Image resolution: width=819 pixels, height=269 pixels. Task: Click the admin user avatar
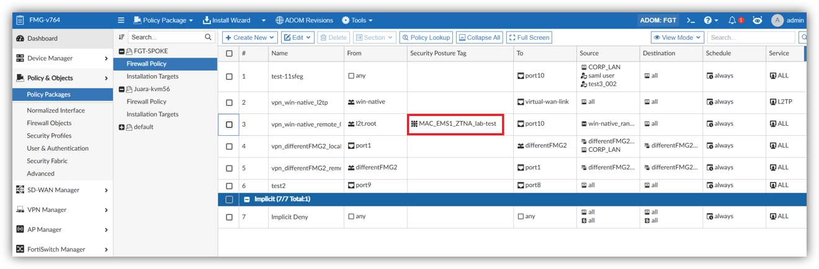[777, 20]
